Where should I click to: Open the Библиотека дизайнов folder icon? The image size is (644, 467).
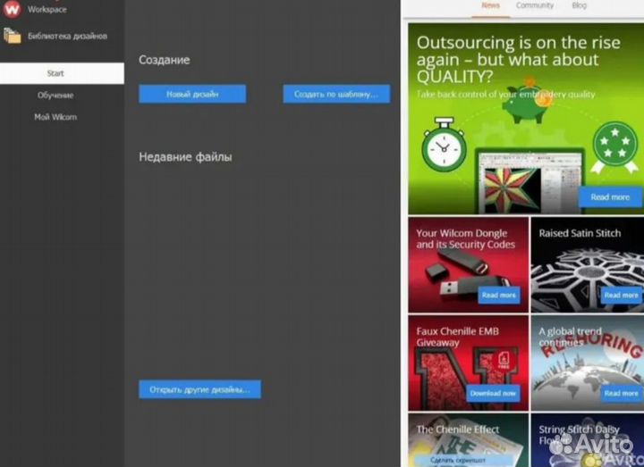point(12,36)
